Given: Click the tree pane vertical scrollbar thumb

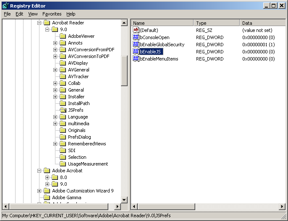Looking at the screenshot, I should click(124, 71).
